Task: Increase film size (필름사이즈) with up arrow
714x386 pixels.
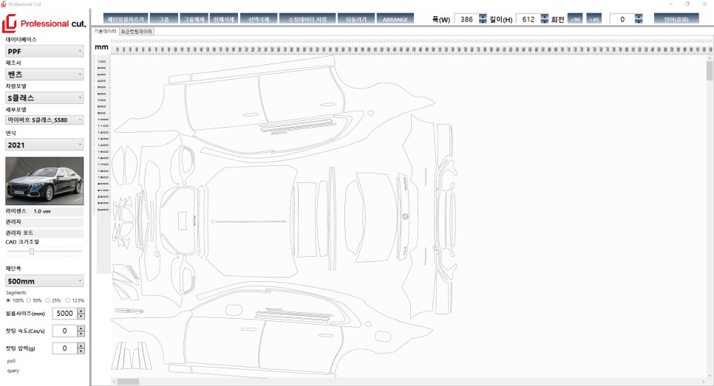Action: coord(81,311)
